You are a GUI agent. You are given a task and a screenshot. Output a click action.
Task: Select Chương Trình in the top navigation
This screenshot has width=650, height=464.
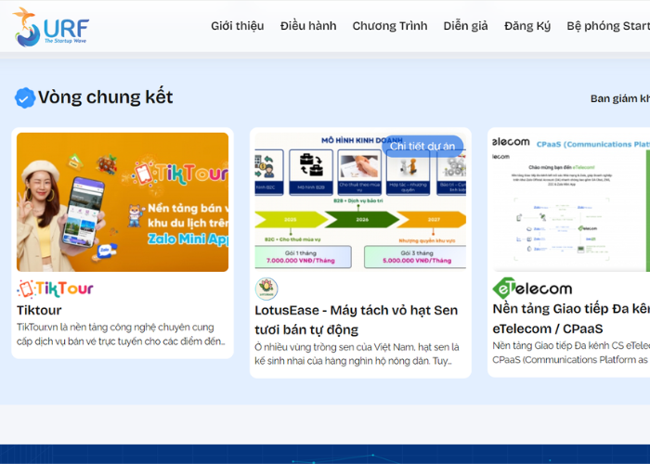(388, 26)
